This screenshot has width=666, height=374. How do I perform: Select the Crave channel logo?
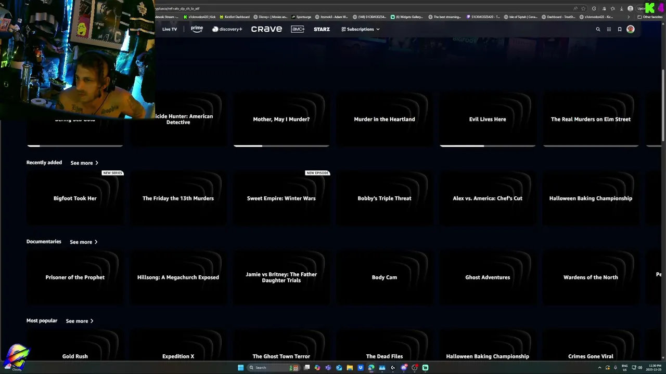pos(266,29)
